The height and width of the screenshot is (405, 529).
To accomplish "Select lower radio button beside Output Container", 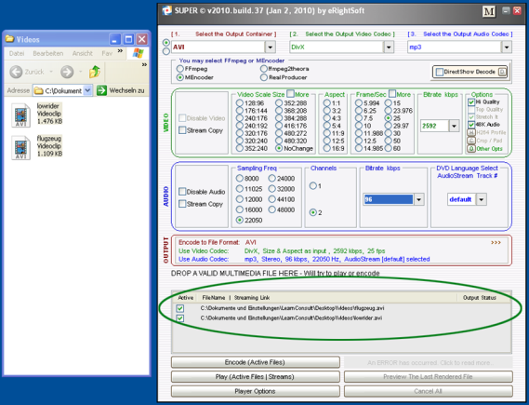I will (166, 51).
